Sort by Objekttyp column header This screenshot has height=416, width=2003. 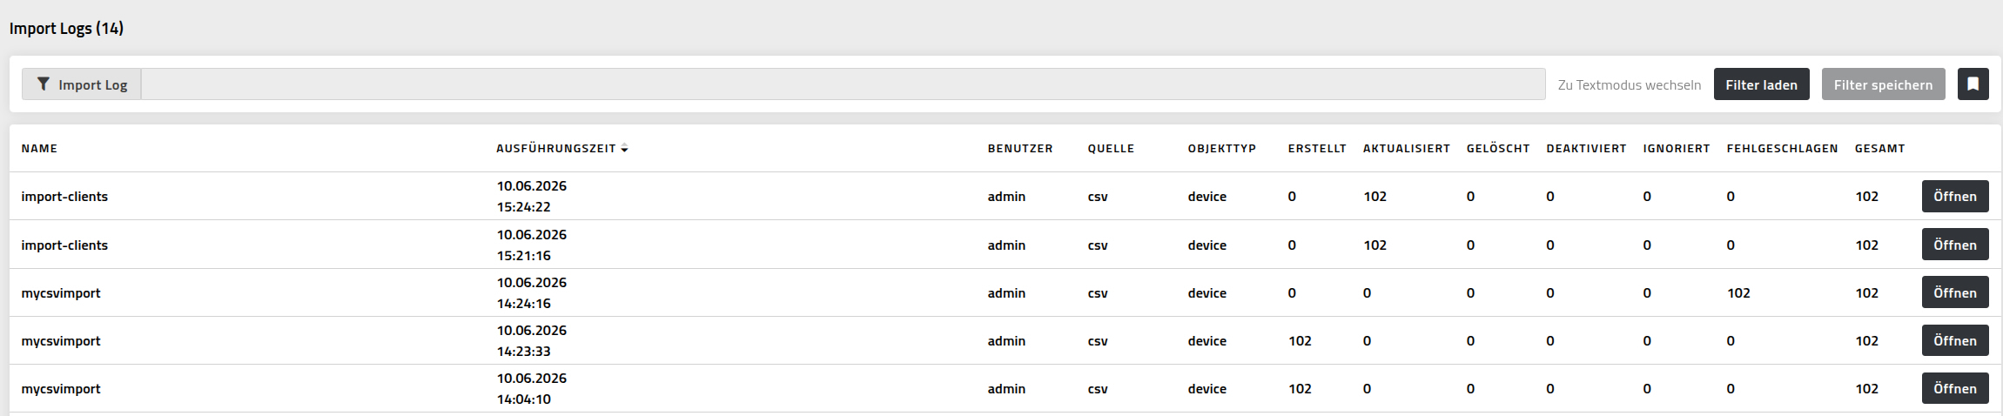(x=1222, y=149)
